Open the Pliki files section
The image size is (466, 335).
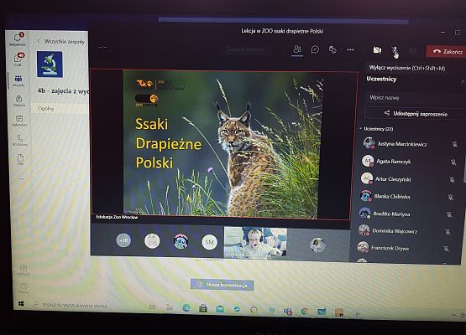click(20, 159)
